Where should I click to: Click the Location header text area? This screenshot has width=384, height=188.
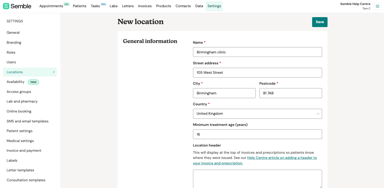coord(258,179)
